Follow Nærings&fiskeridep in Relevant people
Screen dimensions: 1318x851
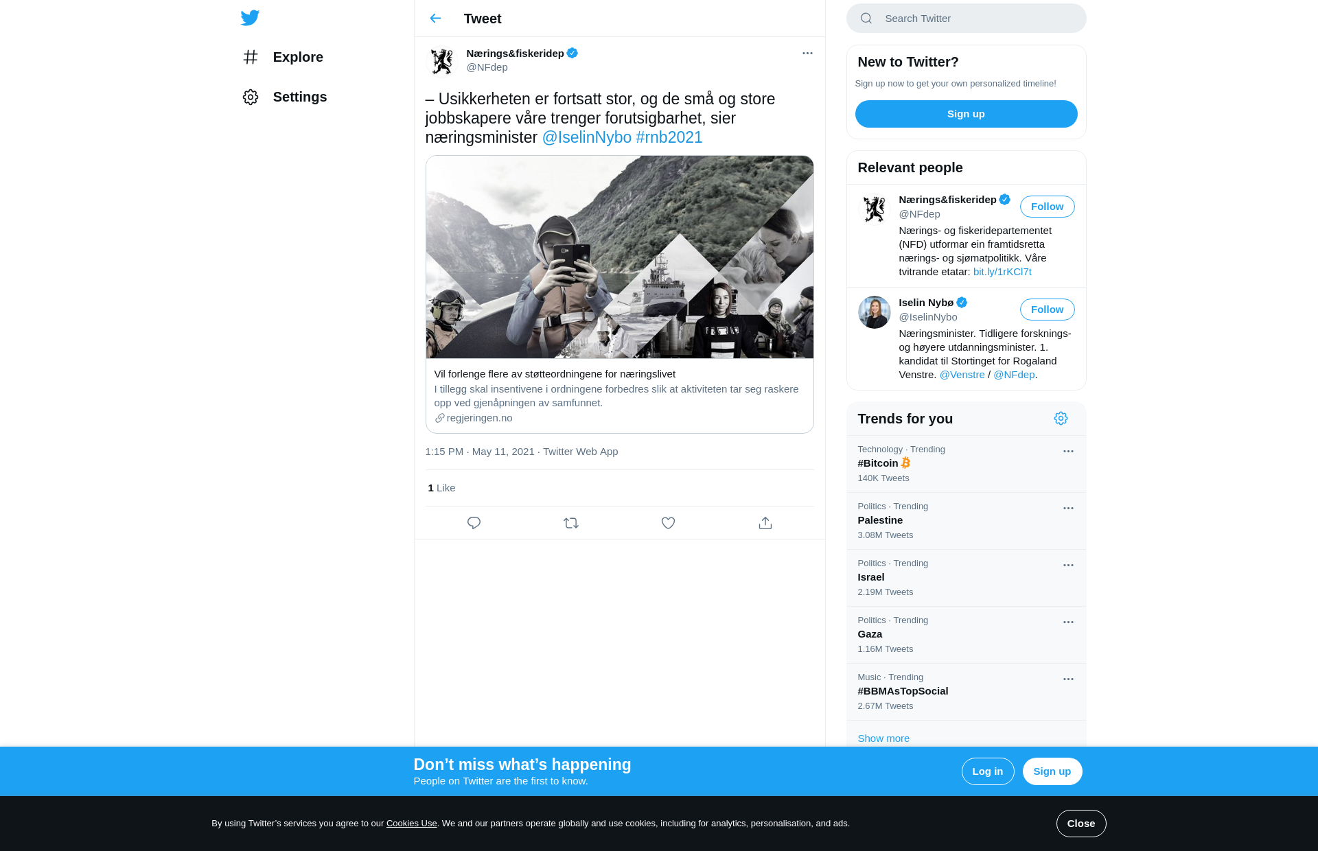coord(1047,207)
